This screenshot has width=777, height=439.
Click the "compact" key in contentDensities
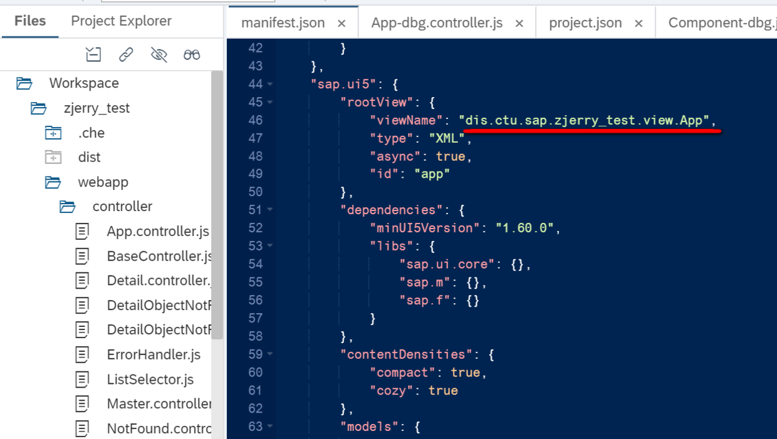402,373
